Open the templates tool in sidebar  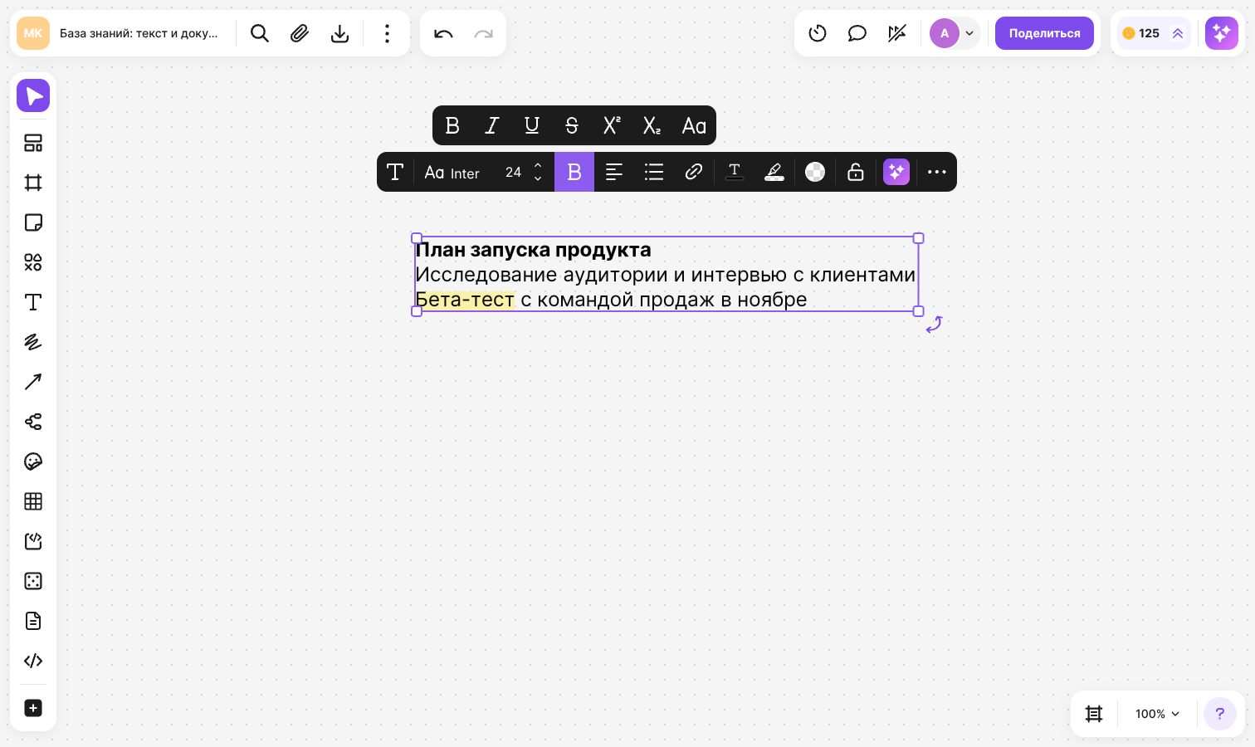pyautogui.click(x=33, y=143)
